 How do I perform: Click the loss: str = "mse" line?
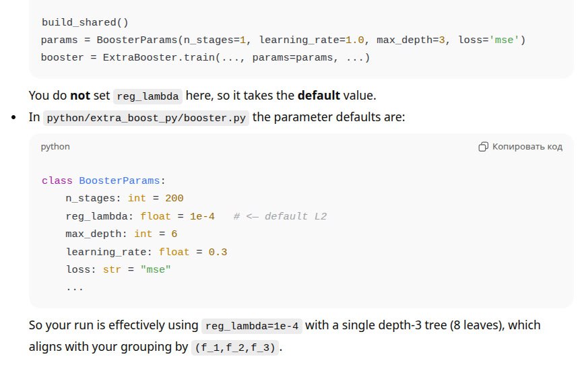pyautogui.click(x=119, y=269)
